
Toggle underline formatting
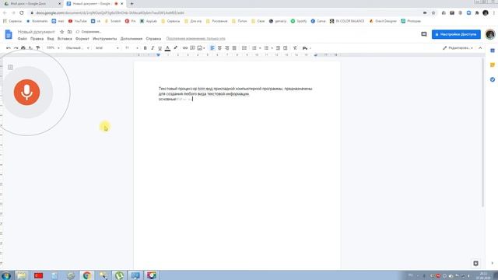(160, 48)
